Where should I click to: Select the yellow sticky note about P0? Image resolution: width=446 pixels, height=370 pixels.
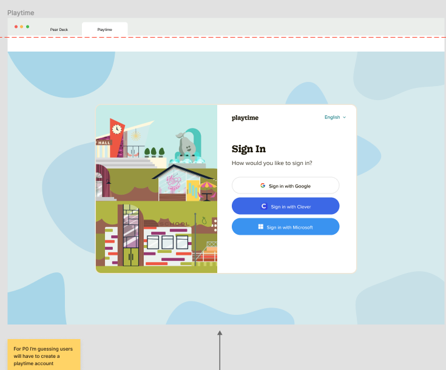[x=44, y=355]
